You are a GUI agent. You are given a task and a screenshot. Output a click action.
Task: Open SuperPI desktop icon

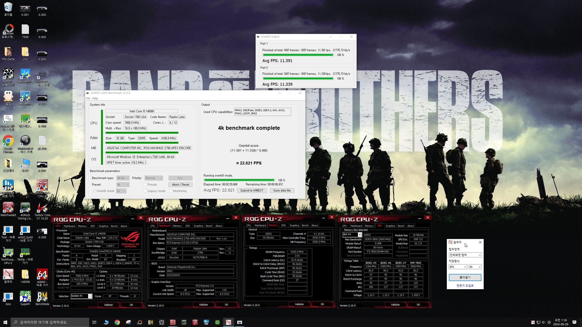click(25, 298)
